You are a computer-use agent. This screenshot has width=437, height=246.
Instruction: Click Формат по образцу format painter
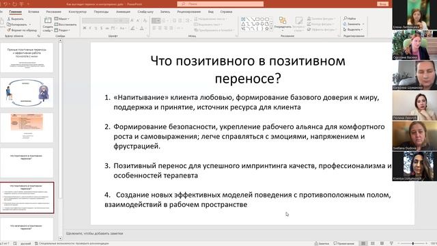(22, 30)
